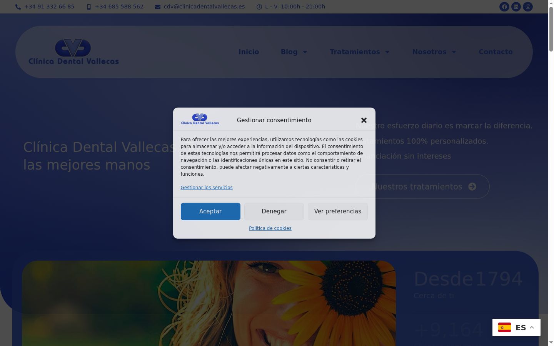Screen dimensions: 554x346
Task: Click the 'Cerca de ti' caption
Action: click(x=434, y=296)
